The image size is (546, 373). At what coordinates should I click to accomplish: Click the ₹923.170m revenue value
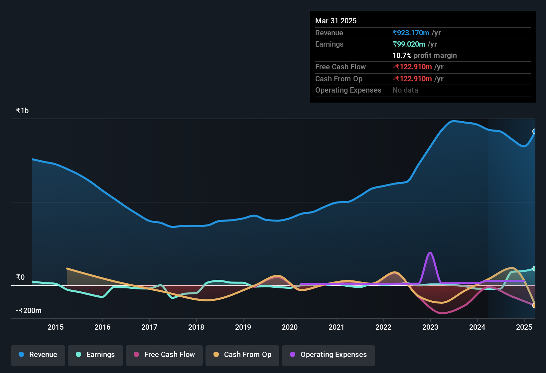tap(410, 33)
